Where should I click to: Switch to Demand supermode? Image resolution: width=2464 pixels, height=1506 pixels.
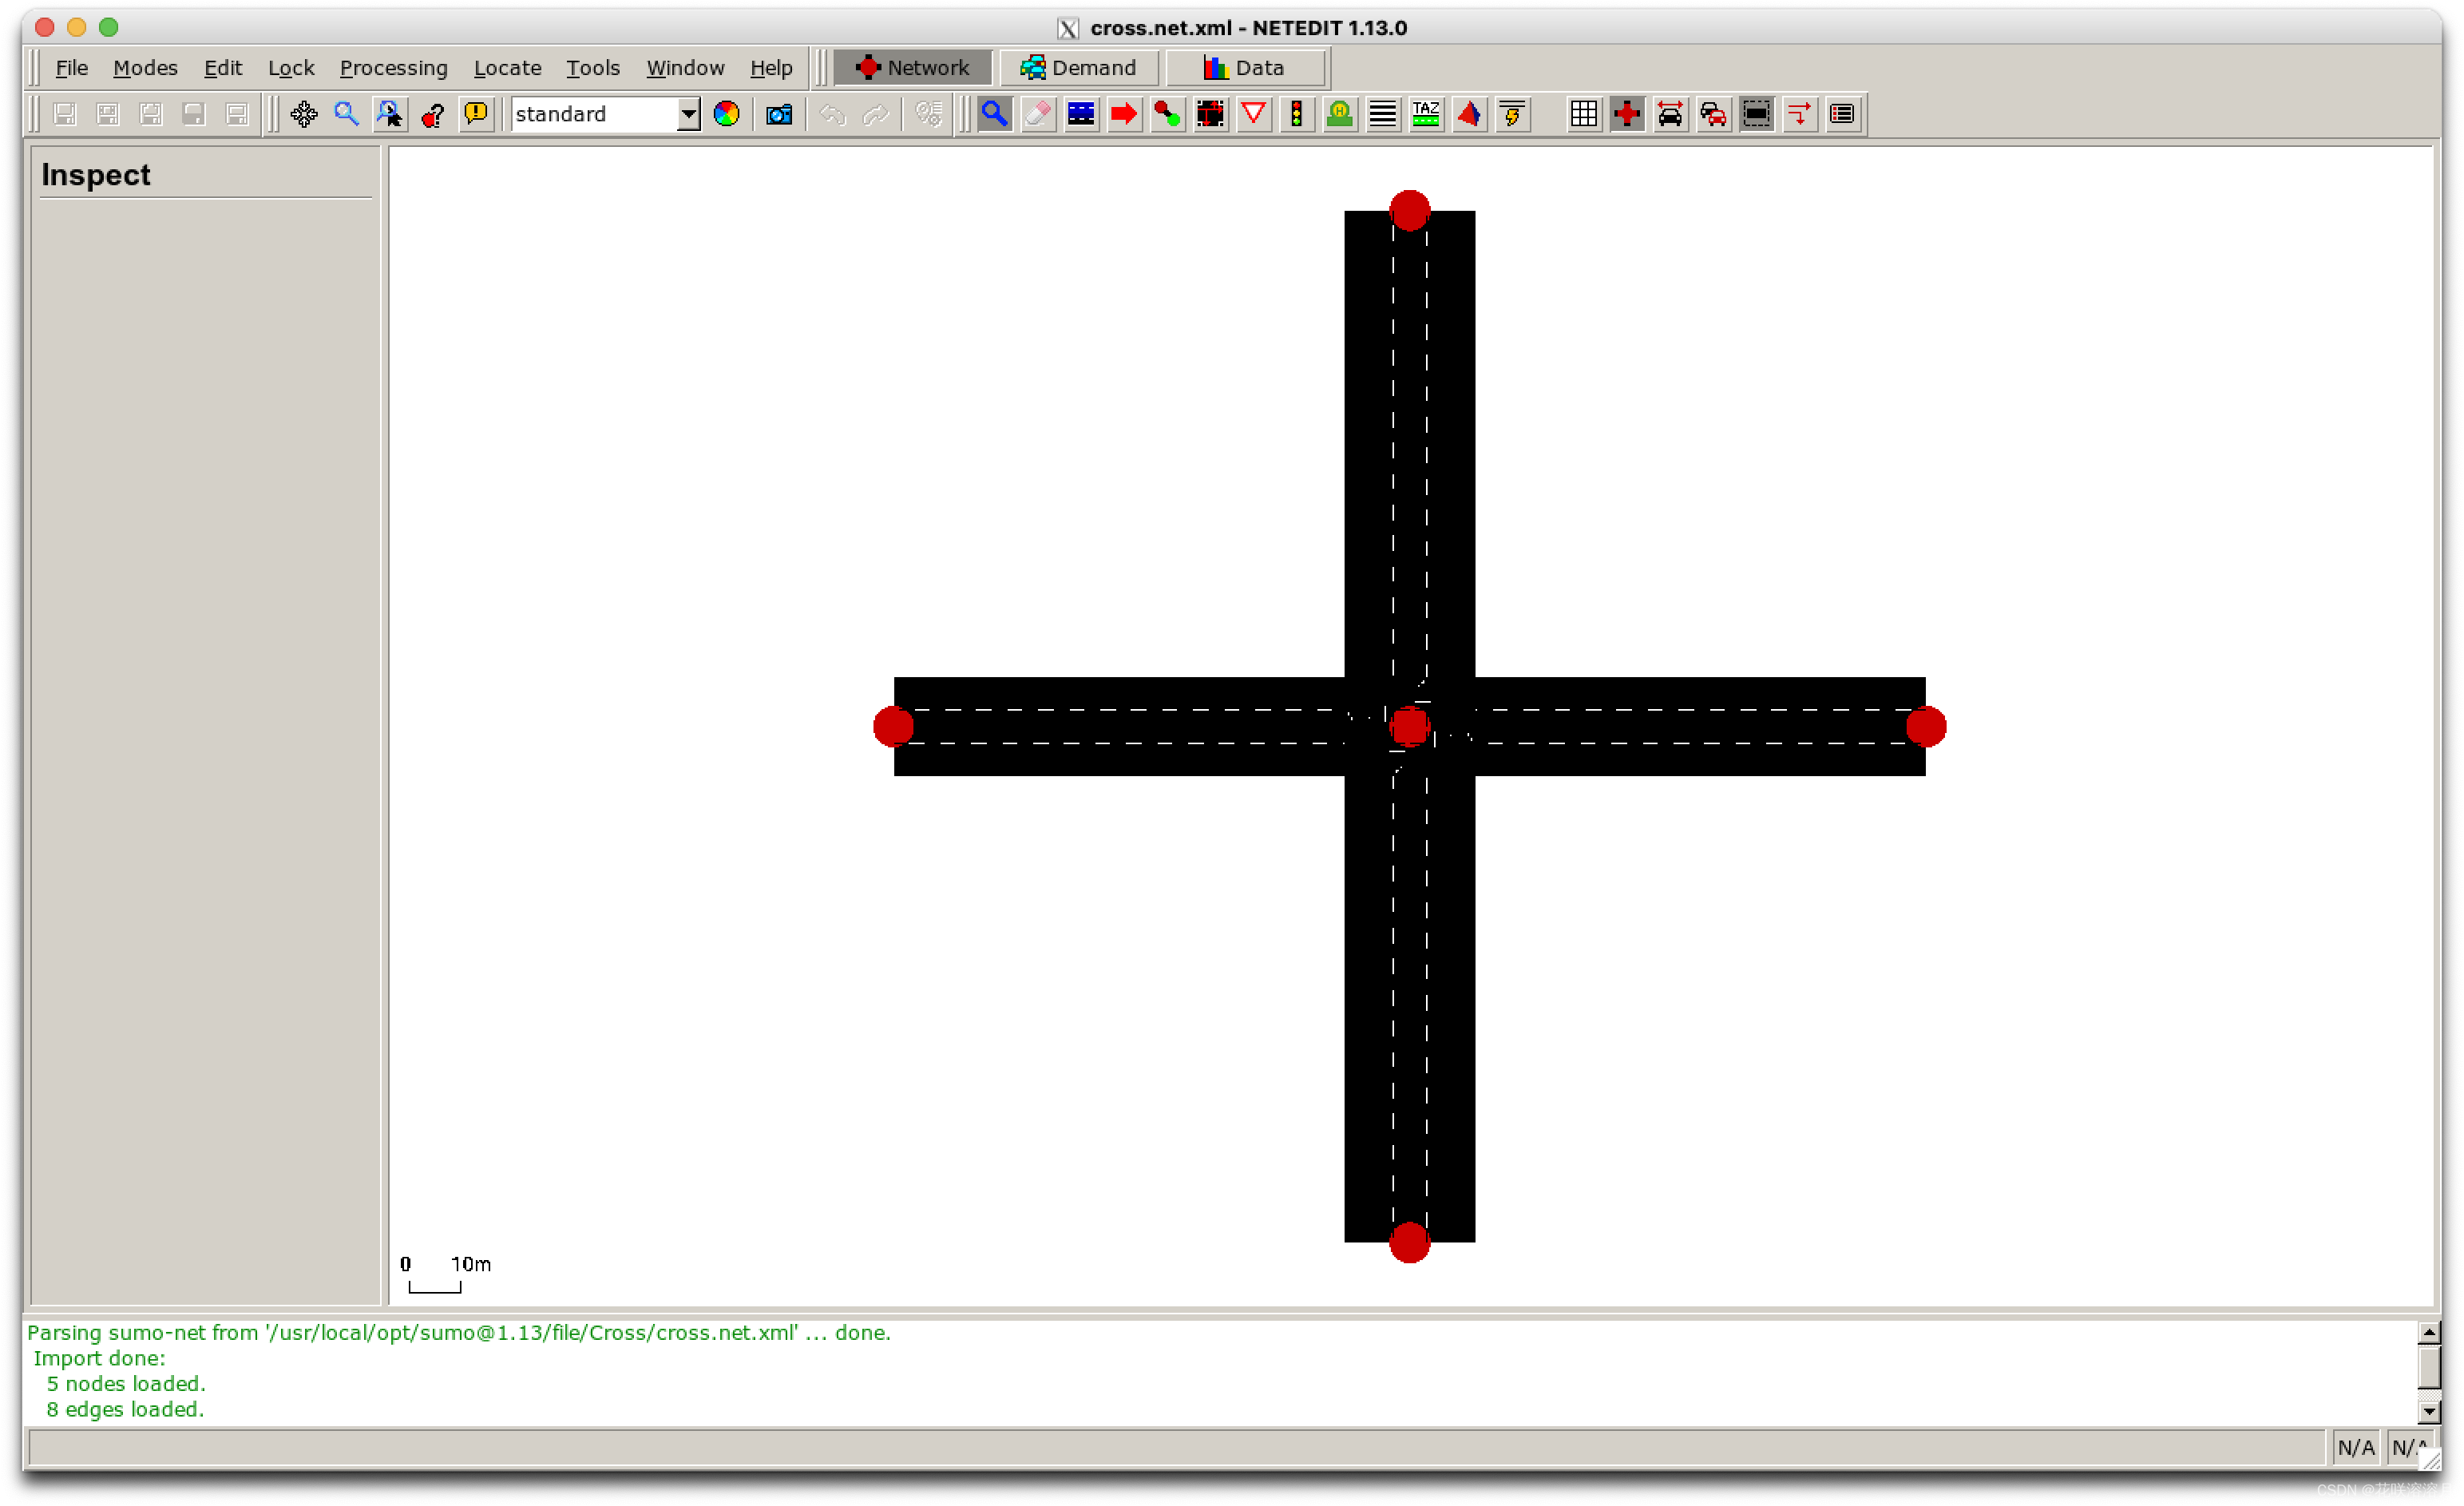pyautogui.click(x=1079, y=68)
